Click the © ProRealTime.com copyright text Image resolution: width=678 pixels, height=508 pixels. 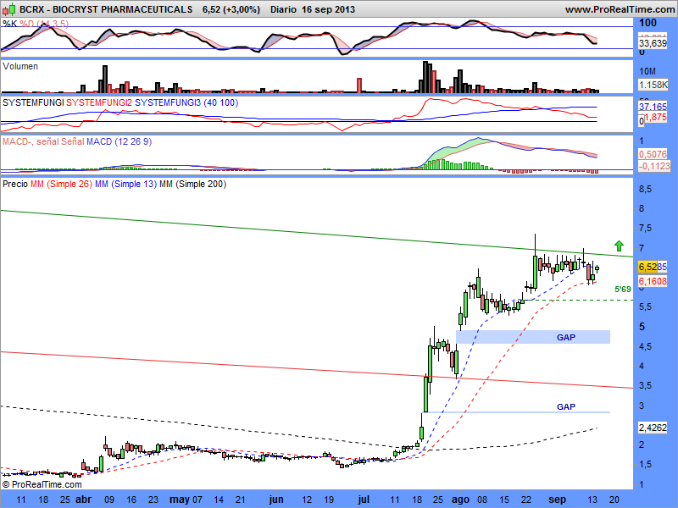click(x=42, y=484)
